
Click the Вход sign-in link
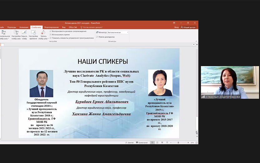[x=176, y=27]
